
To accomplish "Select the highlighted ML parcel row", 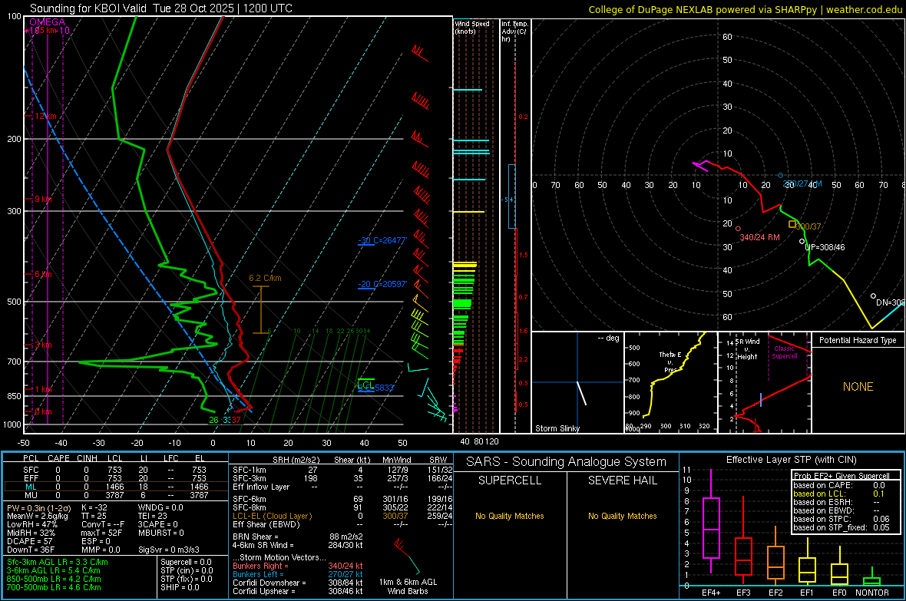I will (114, 487).
